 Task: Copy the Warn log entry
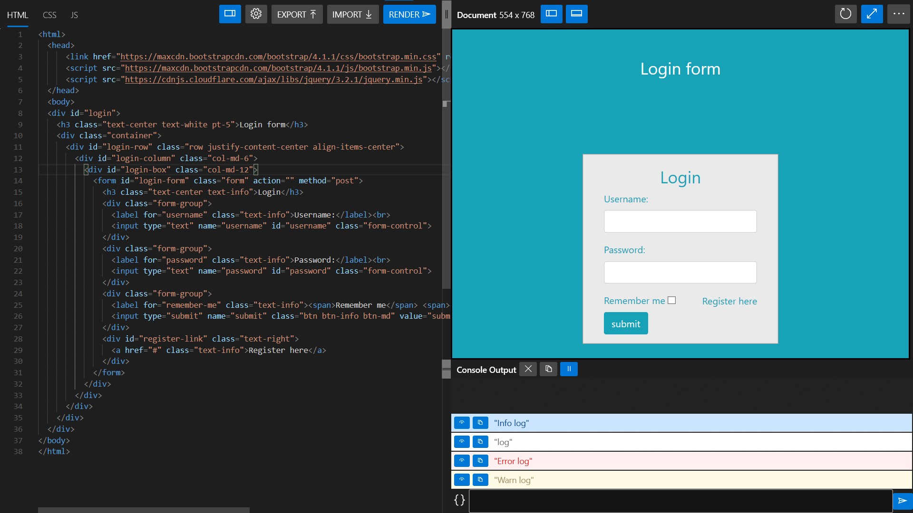[x=480, y=480]
